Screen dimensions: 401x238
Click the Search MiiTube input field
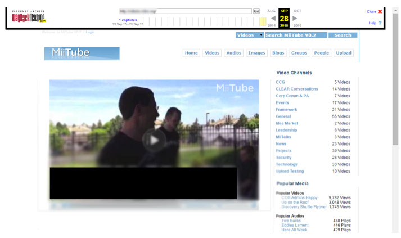pos(296,35)
